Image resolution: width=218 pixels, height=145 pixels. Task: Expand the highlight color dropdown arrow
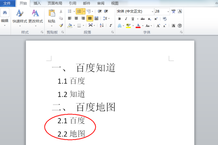point(133,26)
